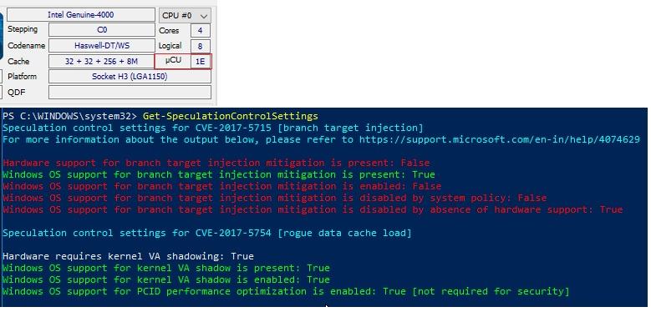The image size is (651, 312).
Task: Click the Cores value 4 box
Action: (x=201, y=30)
